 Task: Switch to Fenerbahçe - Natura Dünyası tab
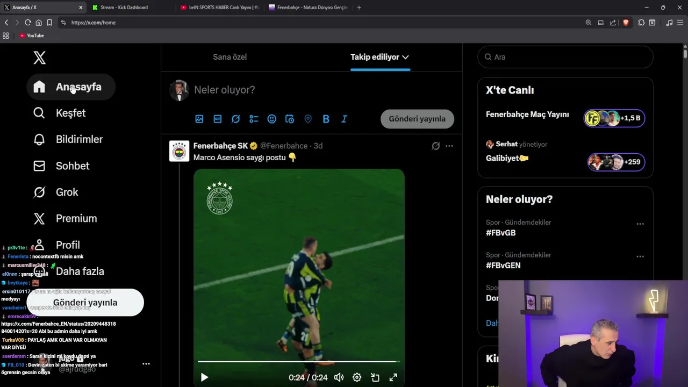point(308,8)
